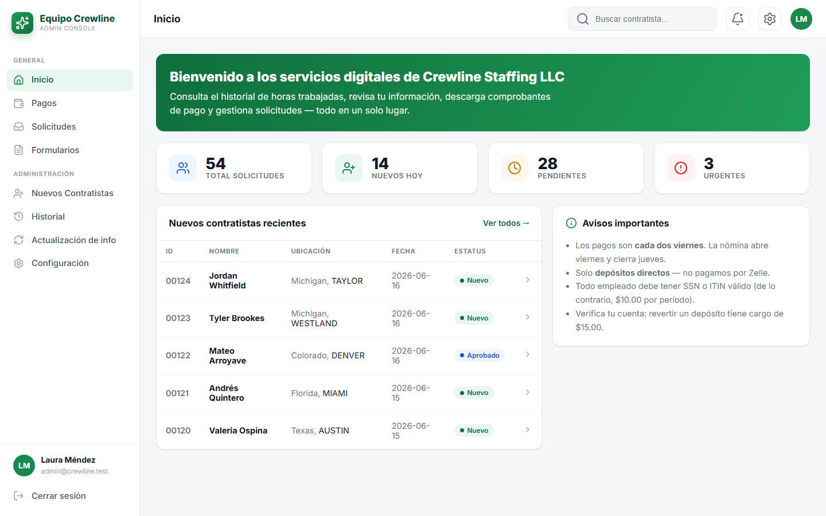Click the Nuevos Contratistas user-plus icon

point(19,193)
